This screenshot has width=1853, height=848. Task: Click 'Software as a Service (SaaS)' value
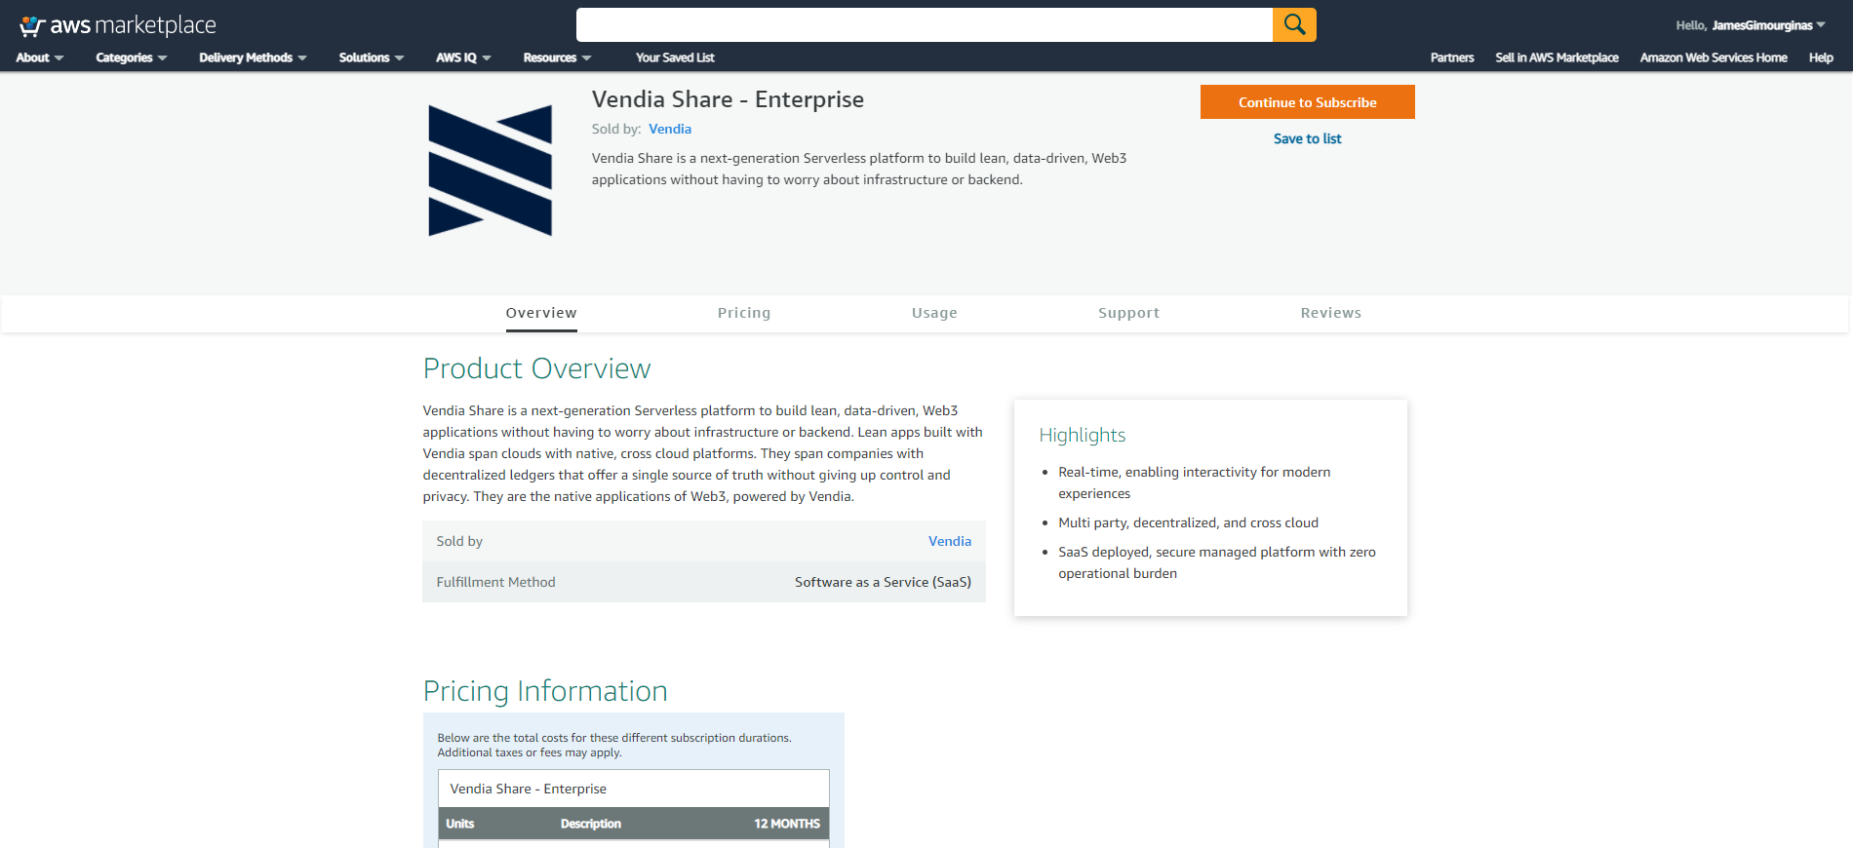pos(883,582)
